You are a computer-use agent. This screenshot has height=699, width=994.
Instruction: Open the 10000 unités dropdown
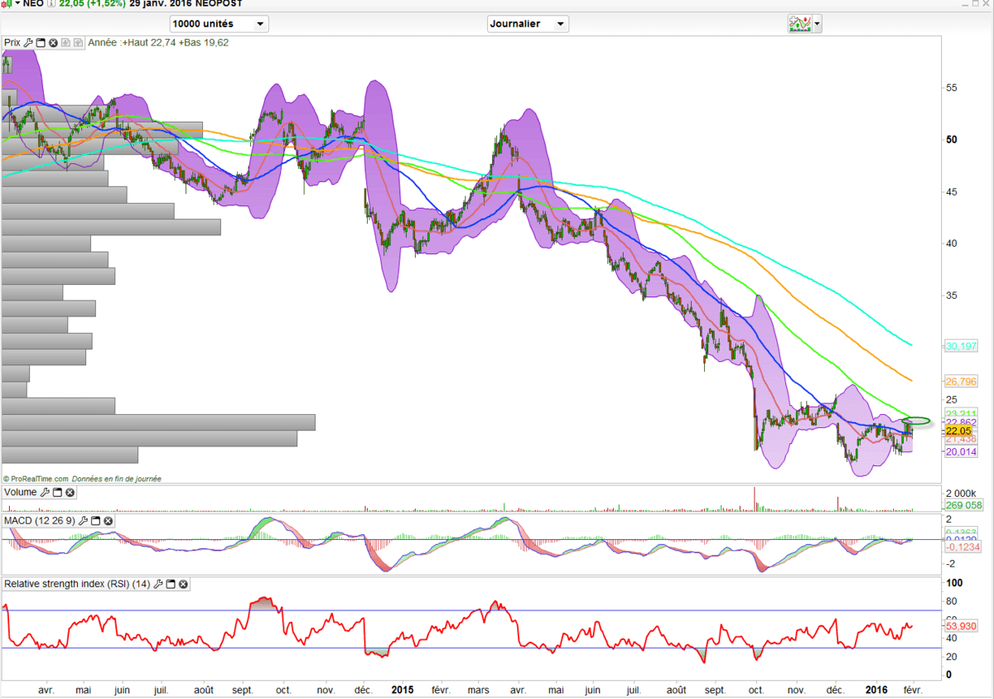pos(219,24)
